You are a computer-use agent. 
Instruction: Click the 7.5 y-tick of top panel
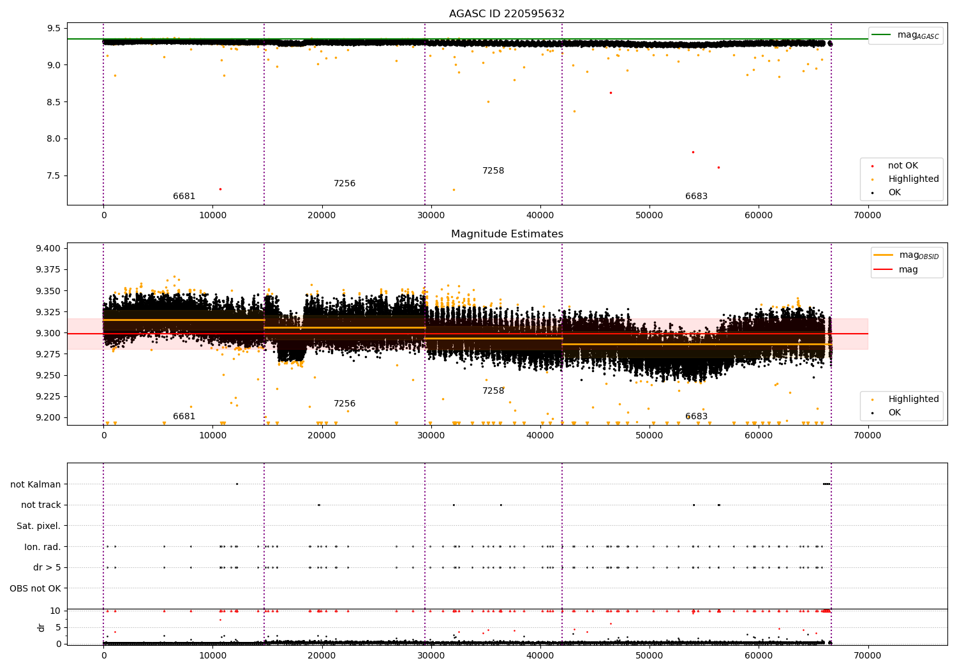(x=55, y=176)
